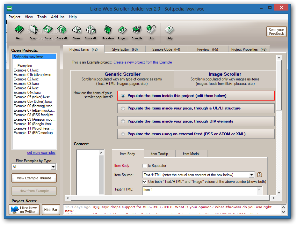
Task: Choose the Image Scroller type panel
Action: tap(225, 79)
